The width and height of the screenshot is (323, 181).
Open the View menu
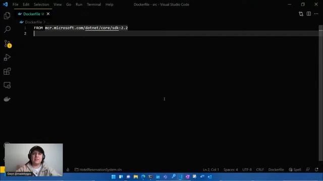click(58, 5)
